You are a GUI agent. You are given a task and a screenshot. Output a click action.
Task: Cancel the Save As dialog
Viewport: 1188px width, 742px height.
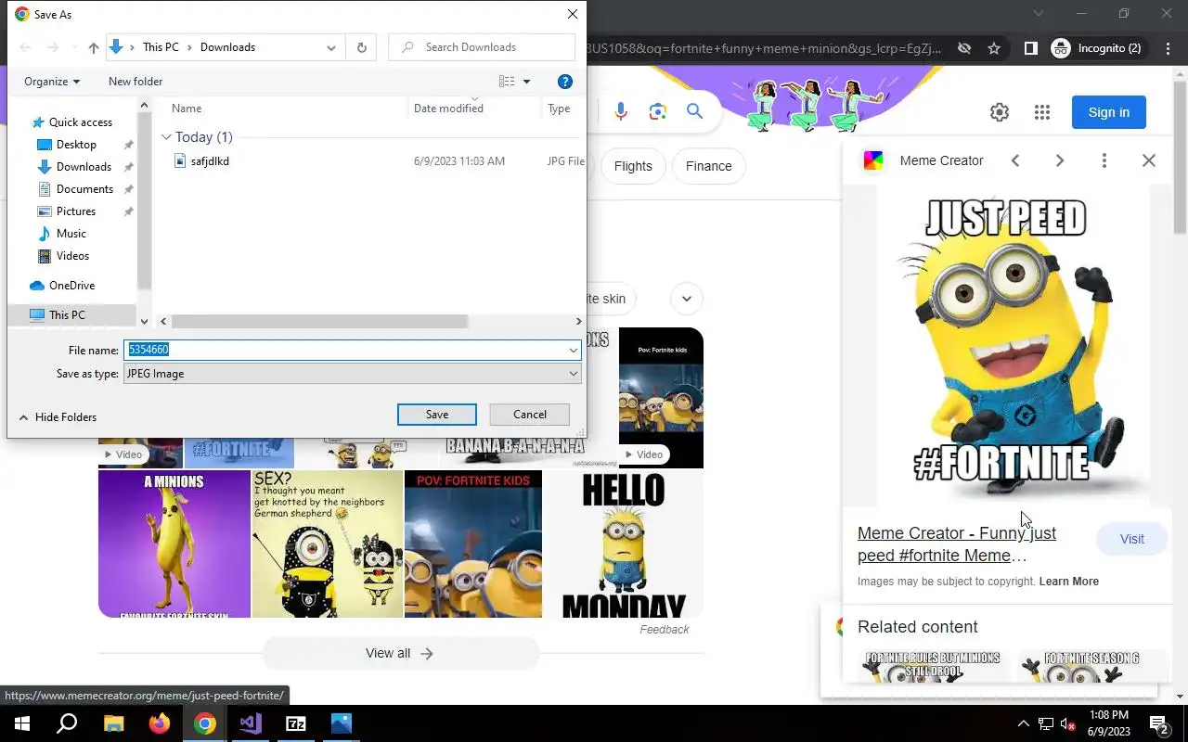coord(530,415)
